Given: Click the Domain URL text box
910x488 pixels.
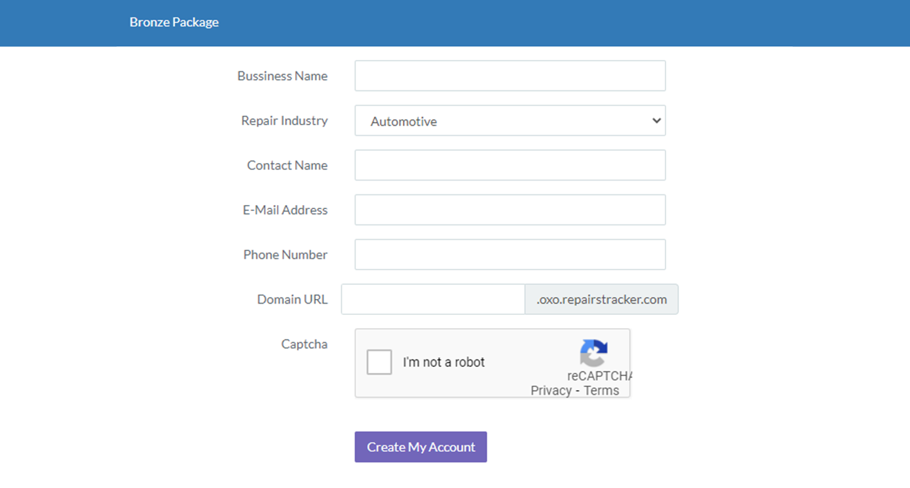Looking at the screenshot, I should tap(433, 299).
